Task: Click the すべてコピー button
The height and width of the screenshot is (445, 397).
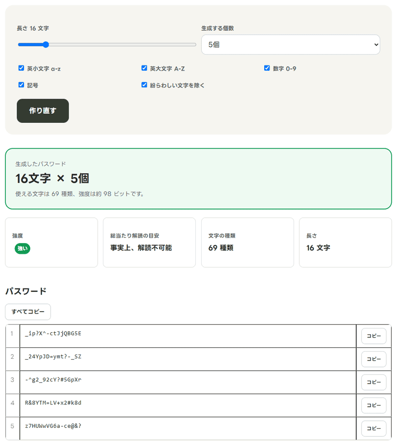Action: click(x=28, y=312)
